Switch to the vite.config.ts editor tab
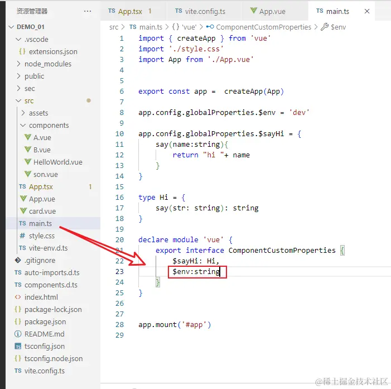Image resolution: width=391 pixels, height=389 pixels. tap(205, 11)
